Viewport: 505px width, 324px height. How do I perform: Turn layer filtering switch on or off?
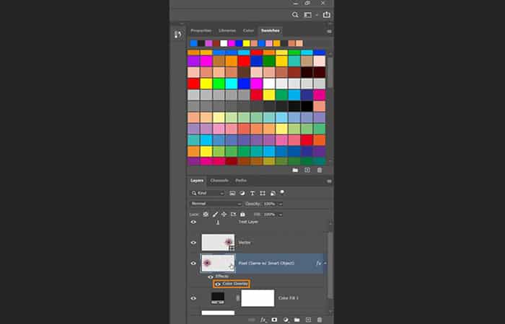click(x=282, y=192)
